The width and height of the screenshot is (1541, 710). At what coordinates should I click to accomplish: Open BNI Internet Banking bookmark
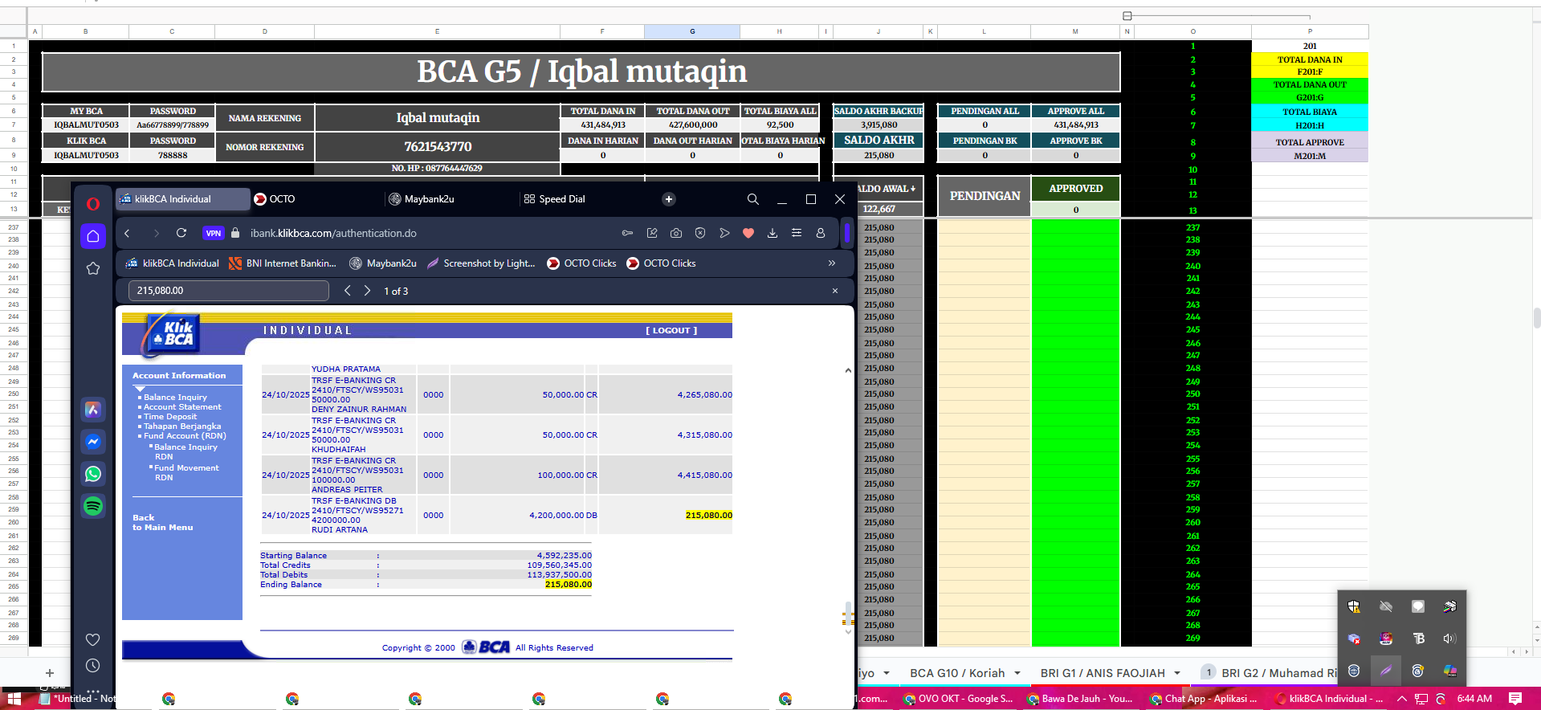tap(283, 263)
